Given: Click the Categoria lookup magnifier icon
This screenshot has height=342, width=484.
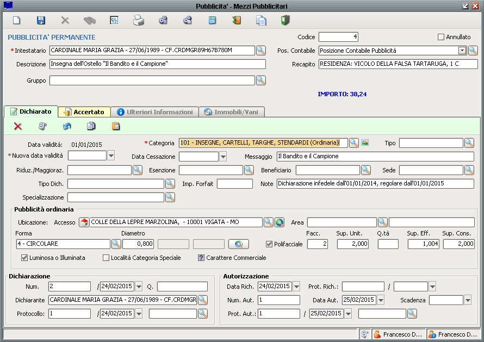Looking at the screenshot, I should coord(354,143).
